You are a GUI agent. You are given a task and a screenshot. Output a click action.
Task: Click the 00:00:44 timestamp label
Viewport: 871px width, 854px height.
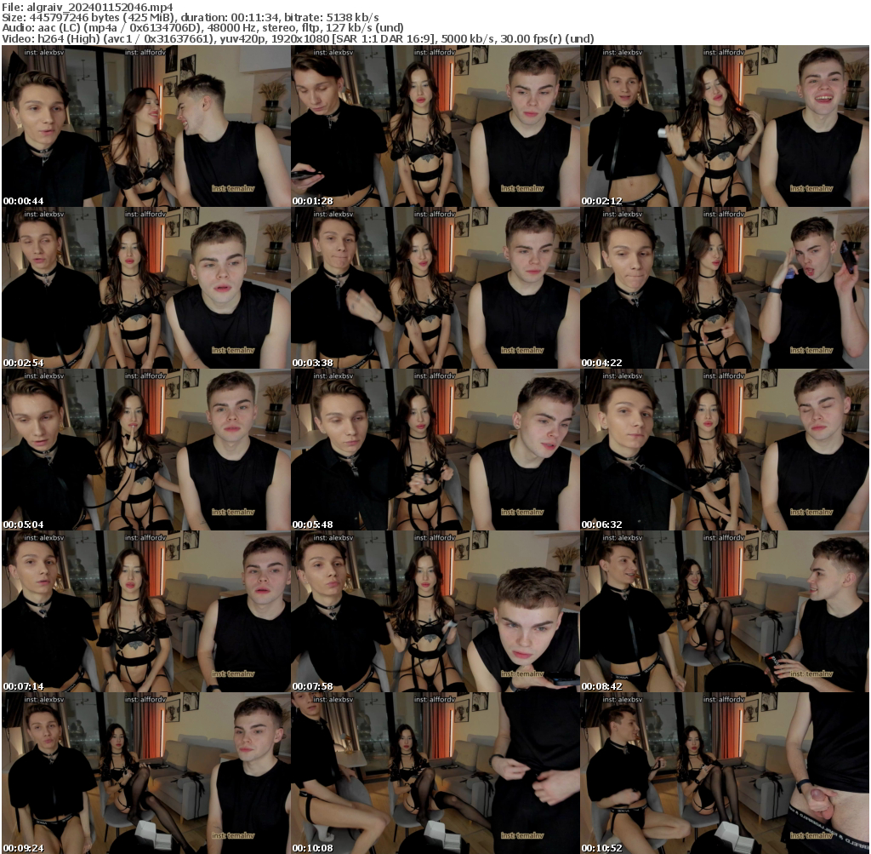pyautogui.click(x=22, y=199)
